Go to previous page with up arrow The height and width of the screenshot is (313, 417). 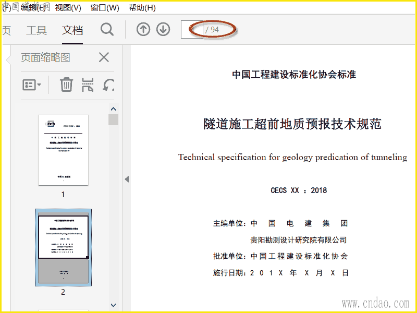click(143, 30)
